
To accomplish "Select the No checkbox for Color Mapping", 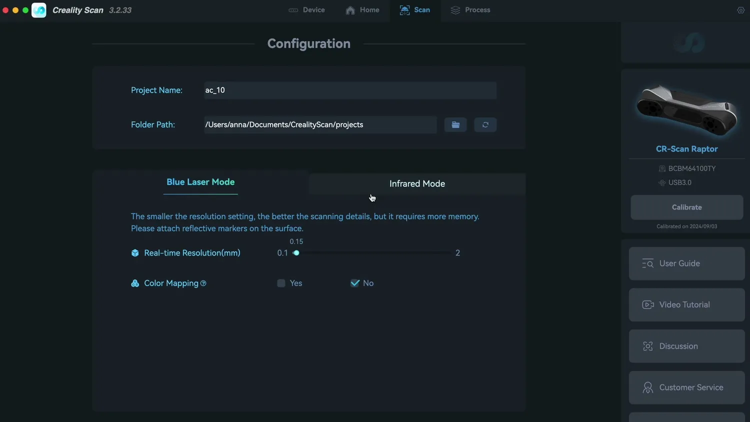I will click(x=355, y=283).
